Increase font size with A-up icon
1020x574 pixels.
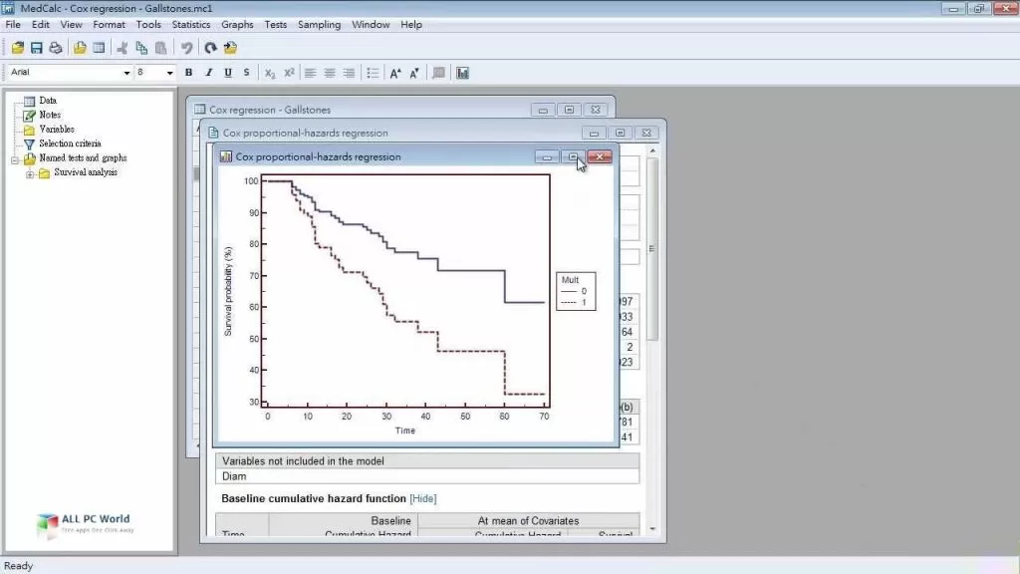(x=394, y=73)
